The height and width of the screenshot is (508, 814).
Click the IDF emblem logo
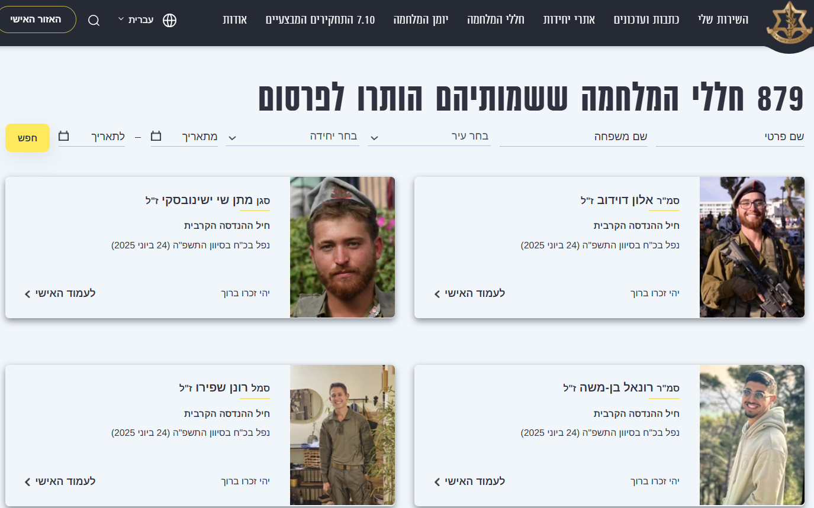pyautogui.click(x=789, y=22)
